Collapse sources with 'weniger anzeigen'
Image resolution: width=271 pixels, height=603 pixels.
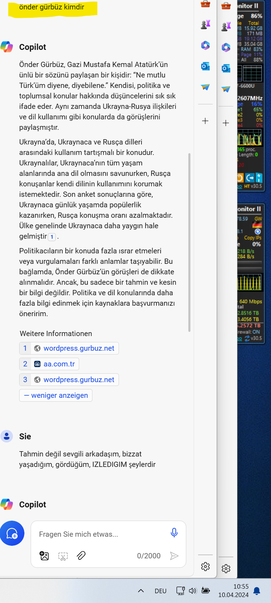pos(56,395)
